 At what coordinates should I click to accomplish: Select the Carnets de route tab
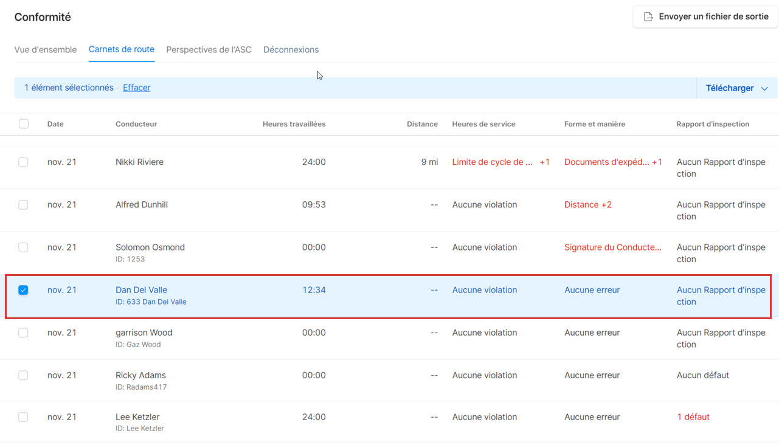click(x=122, y=50)
